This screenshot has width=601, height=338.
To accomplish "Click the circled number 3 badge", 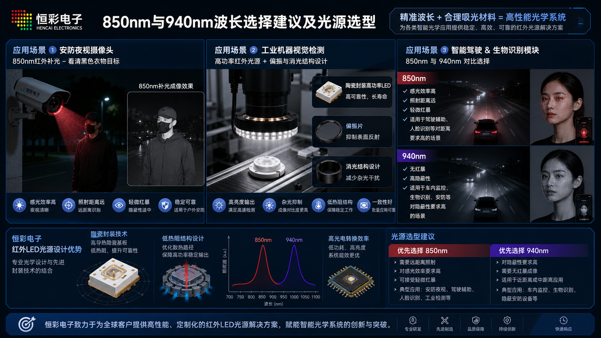I will click(x=444, y=50).
